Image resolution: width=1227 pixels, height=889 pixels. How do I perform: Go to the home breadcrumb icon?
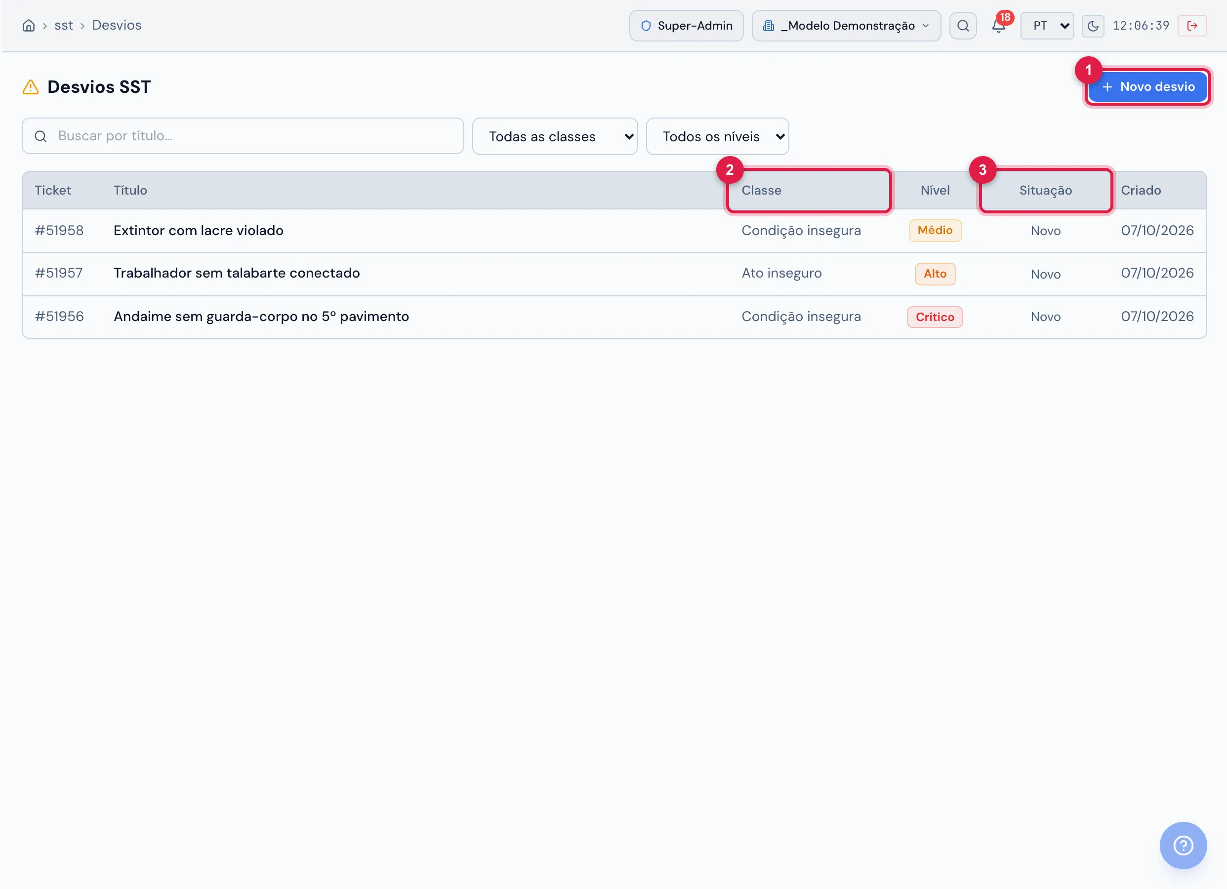click(x=29, y=25)
